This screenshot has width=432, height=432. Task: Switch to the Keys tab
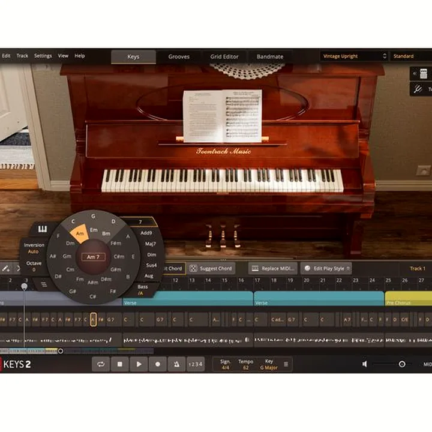(x=133, y=56)
